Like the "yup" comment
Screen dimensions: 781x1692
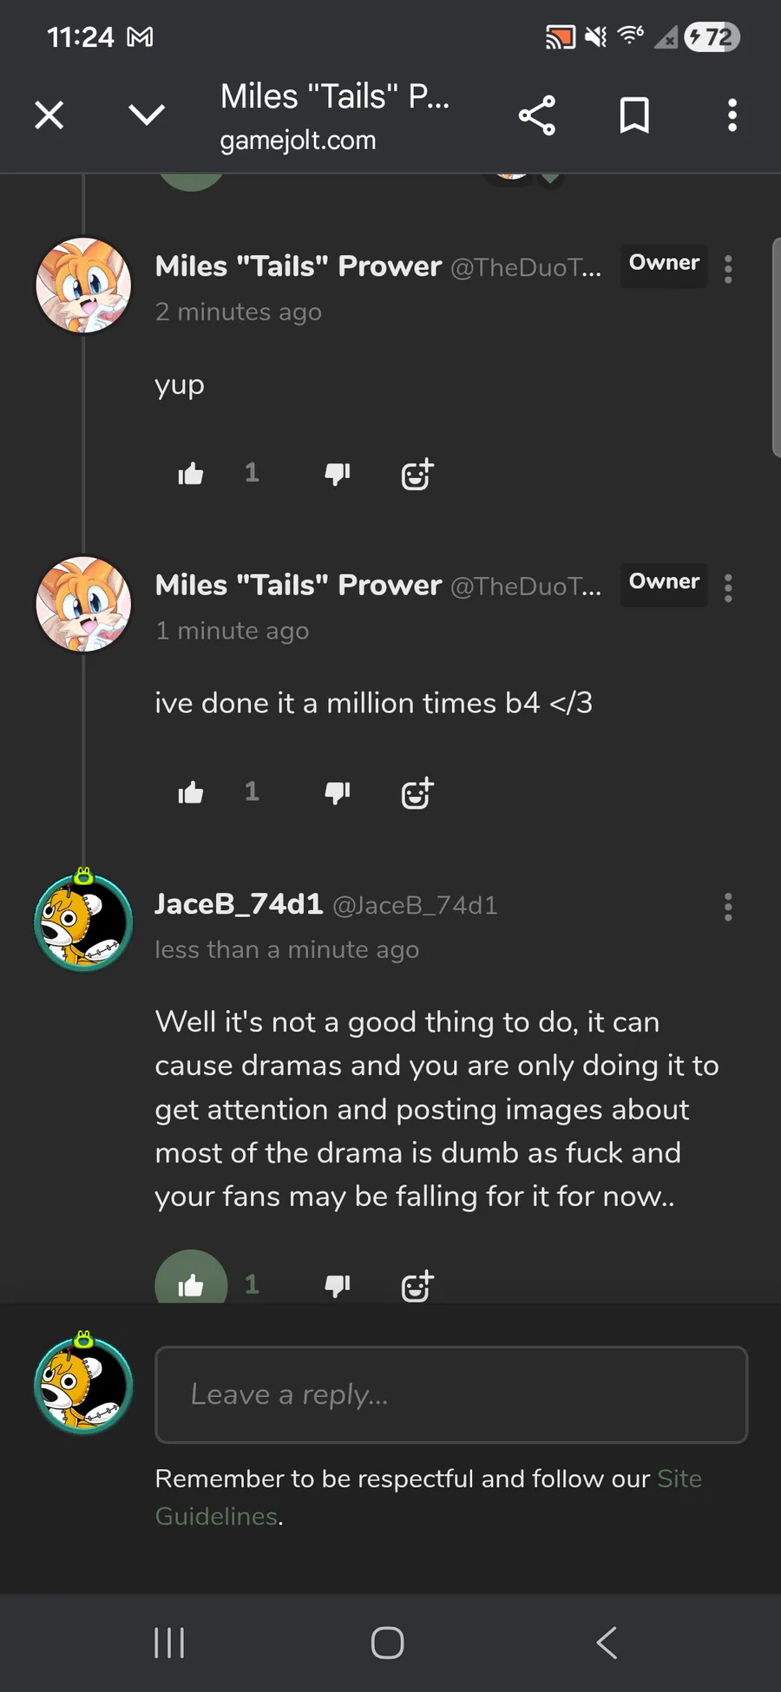191,474
